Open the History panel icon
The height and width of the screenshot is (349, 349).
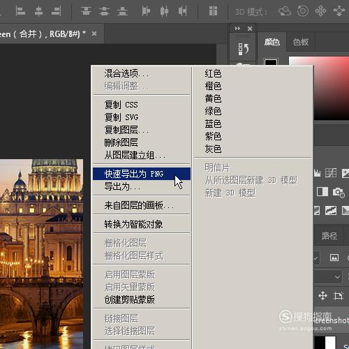(x=243, y=49)
